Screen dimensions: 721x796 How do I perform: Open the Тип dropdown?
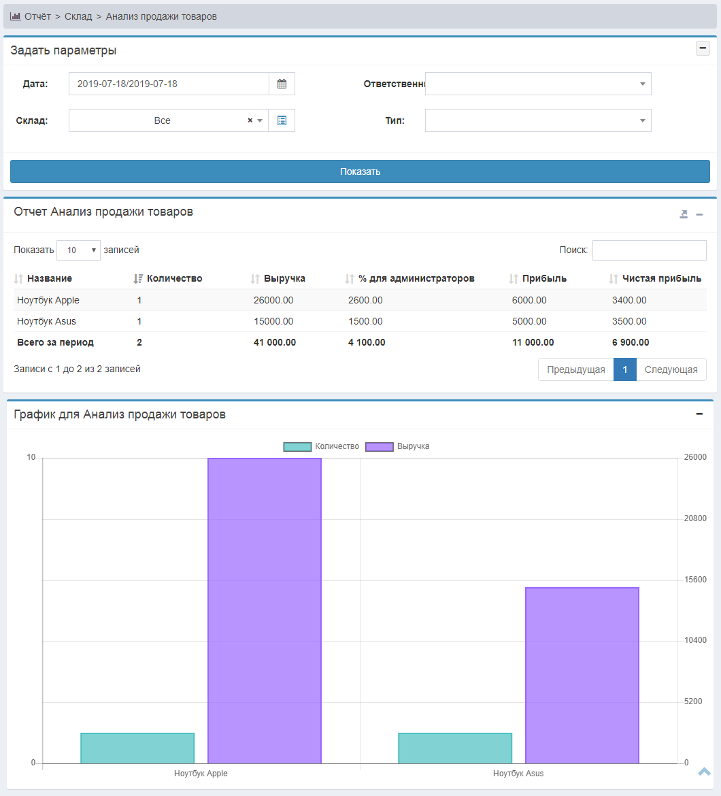(537, 120)
